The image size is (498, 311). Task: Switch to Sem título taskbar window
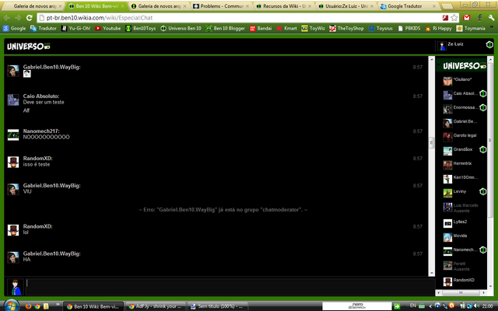(218, 306)
